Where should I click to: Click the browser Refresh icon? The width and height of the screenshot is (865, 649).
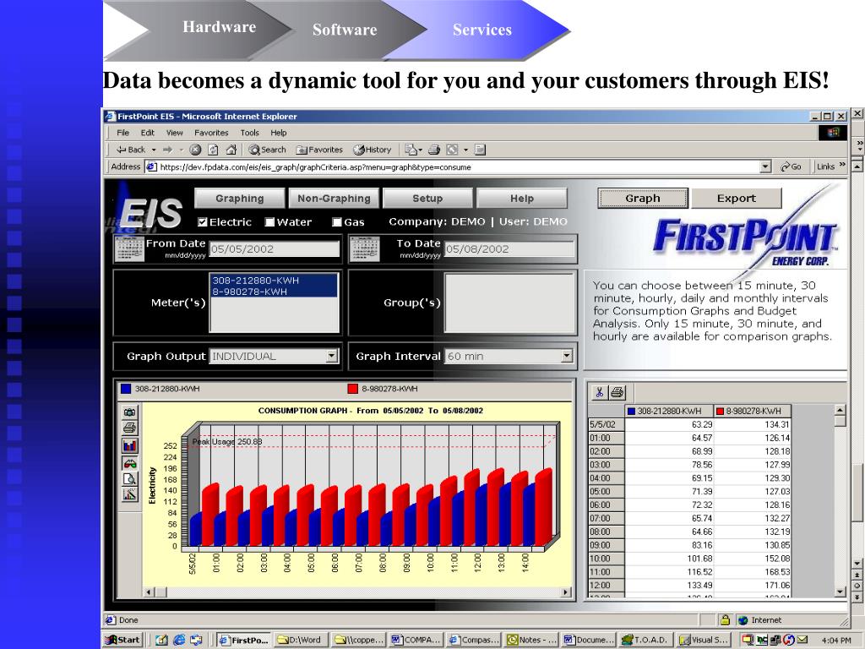pos(213,150)
